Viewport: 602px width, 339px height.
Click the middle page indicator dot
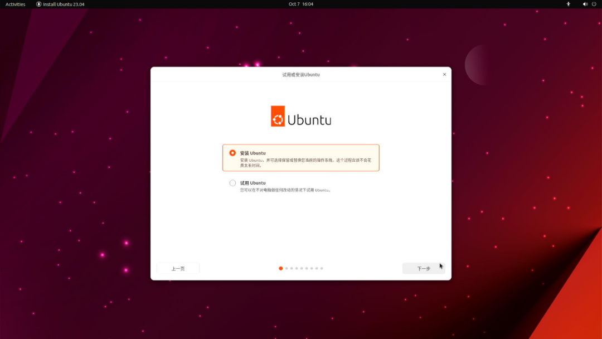[302, 268]
